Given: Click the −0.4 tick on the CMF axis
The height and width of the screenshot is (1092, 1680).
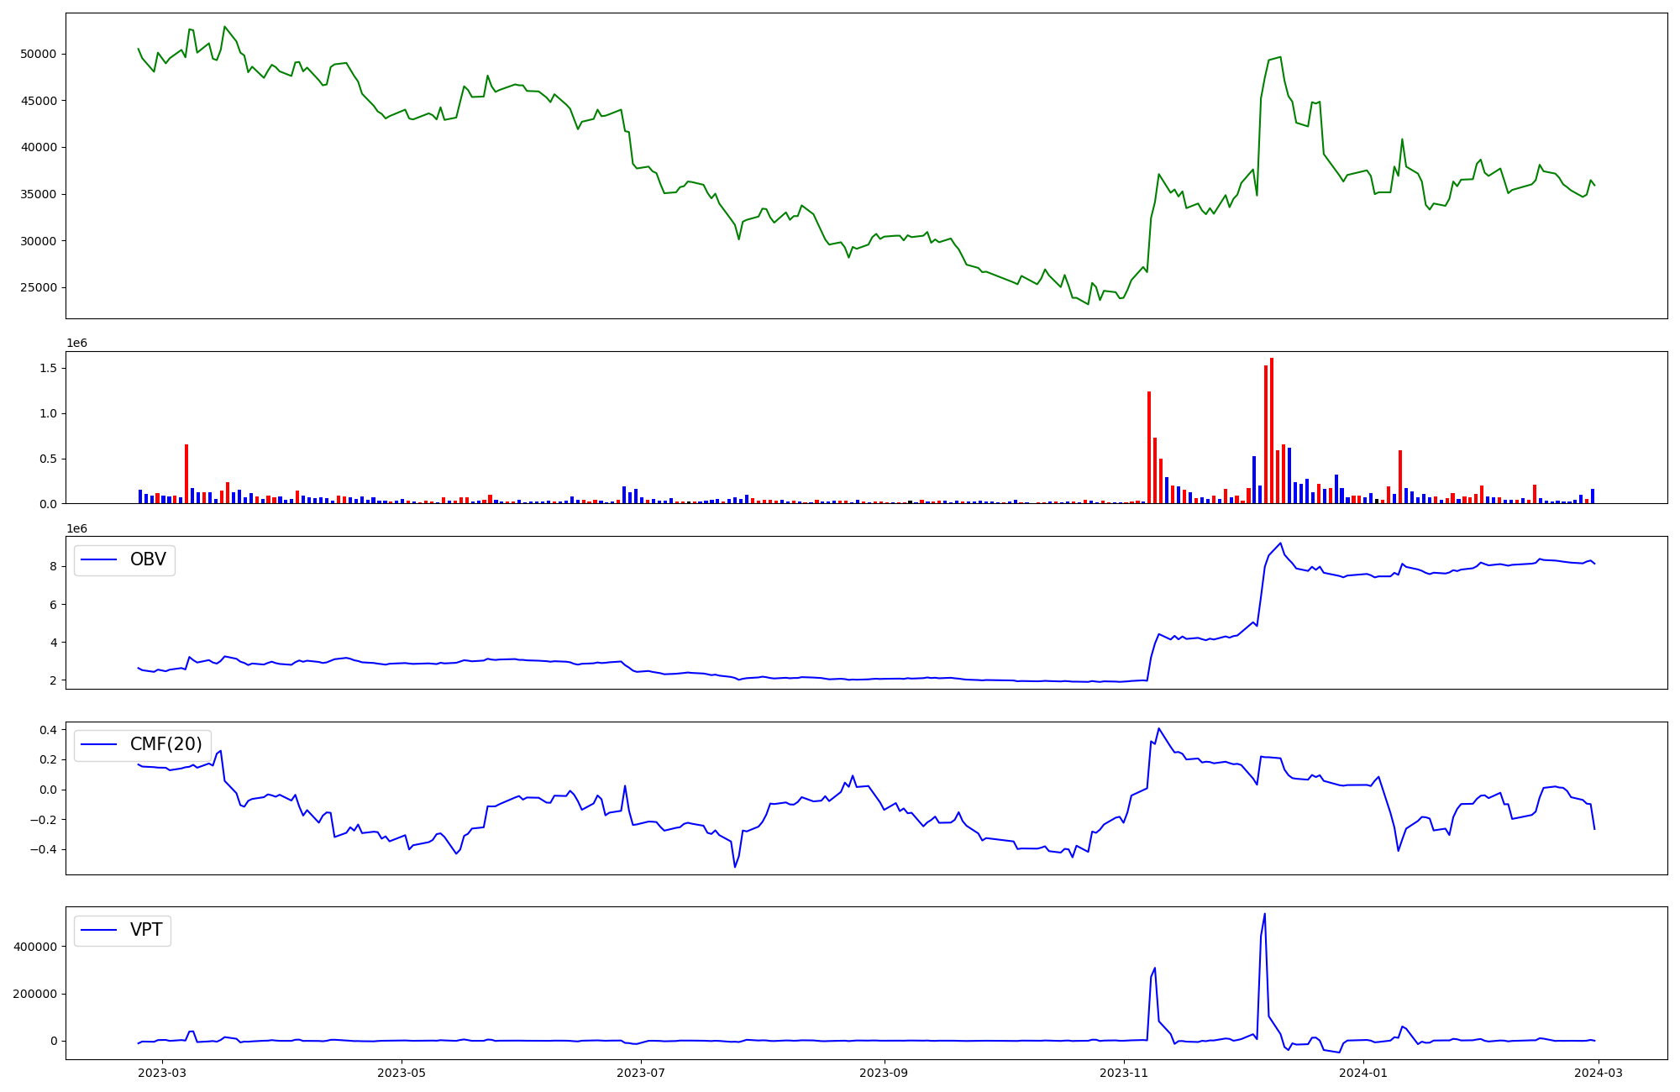Looking at the screenshot, I should point(45,849).
